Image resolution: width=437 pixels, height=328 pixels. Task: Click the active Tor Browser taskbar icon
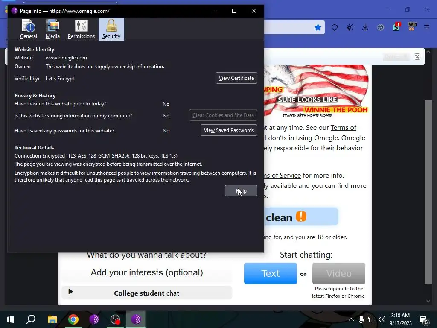click(x=136, y=319)
